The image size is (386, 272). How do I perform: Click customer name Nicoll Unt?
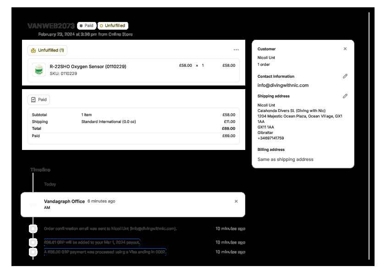tap(266, 58)
